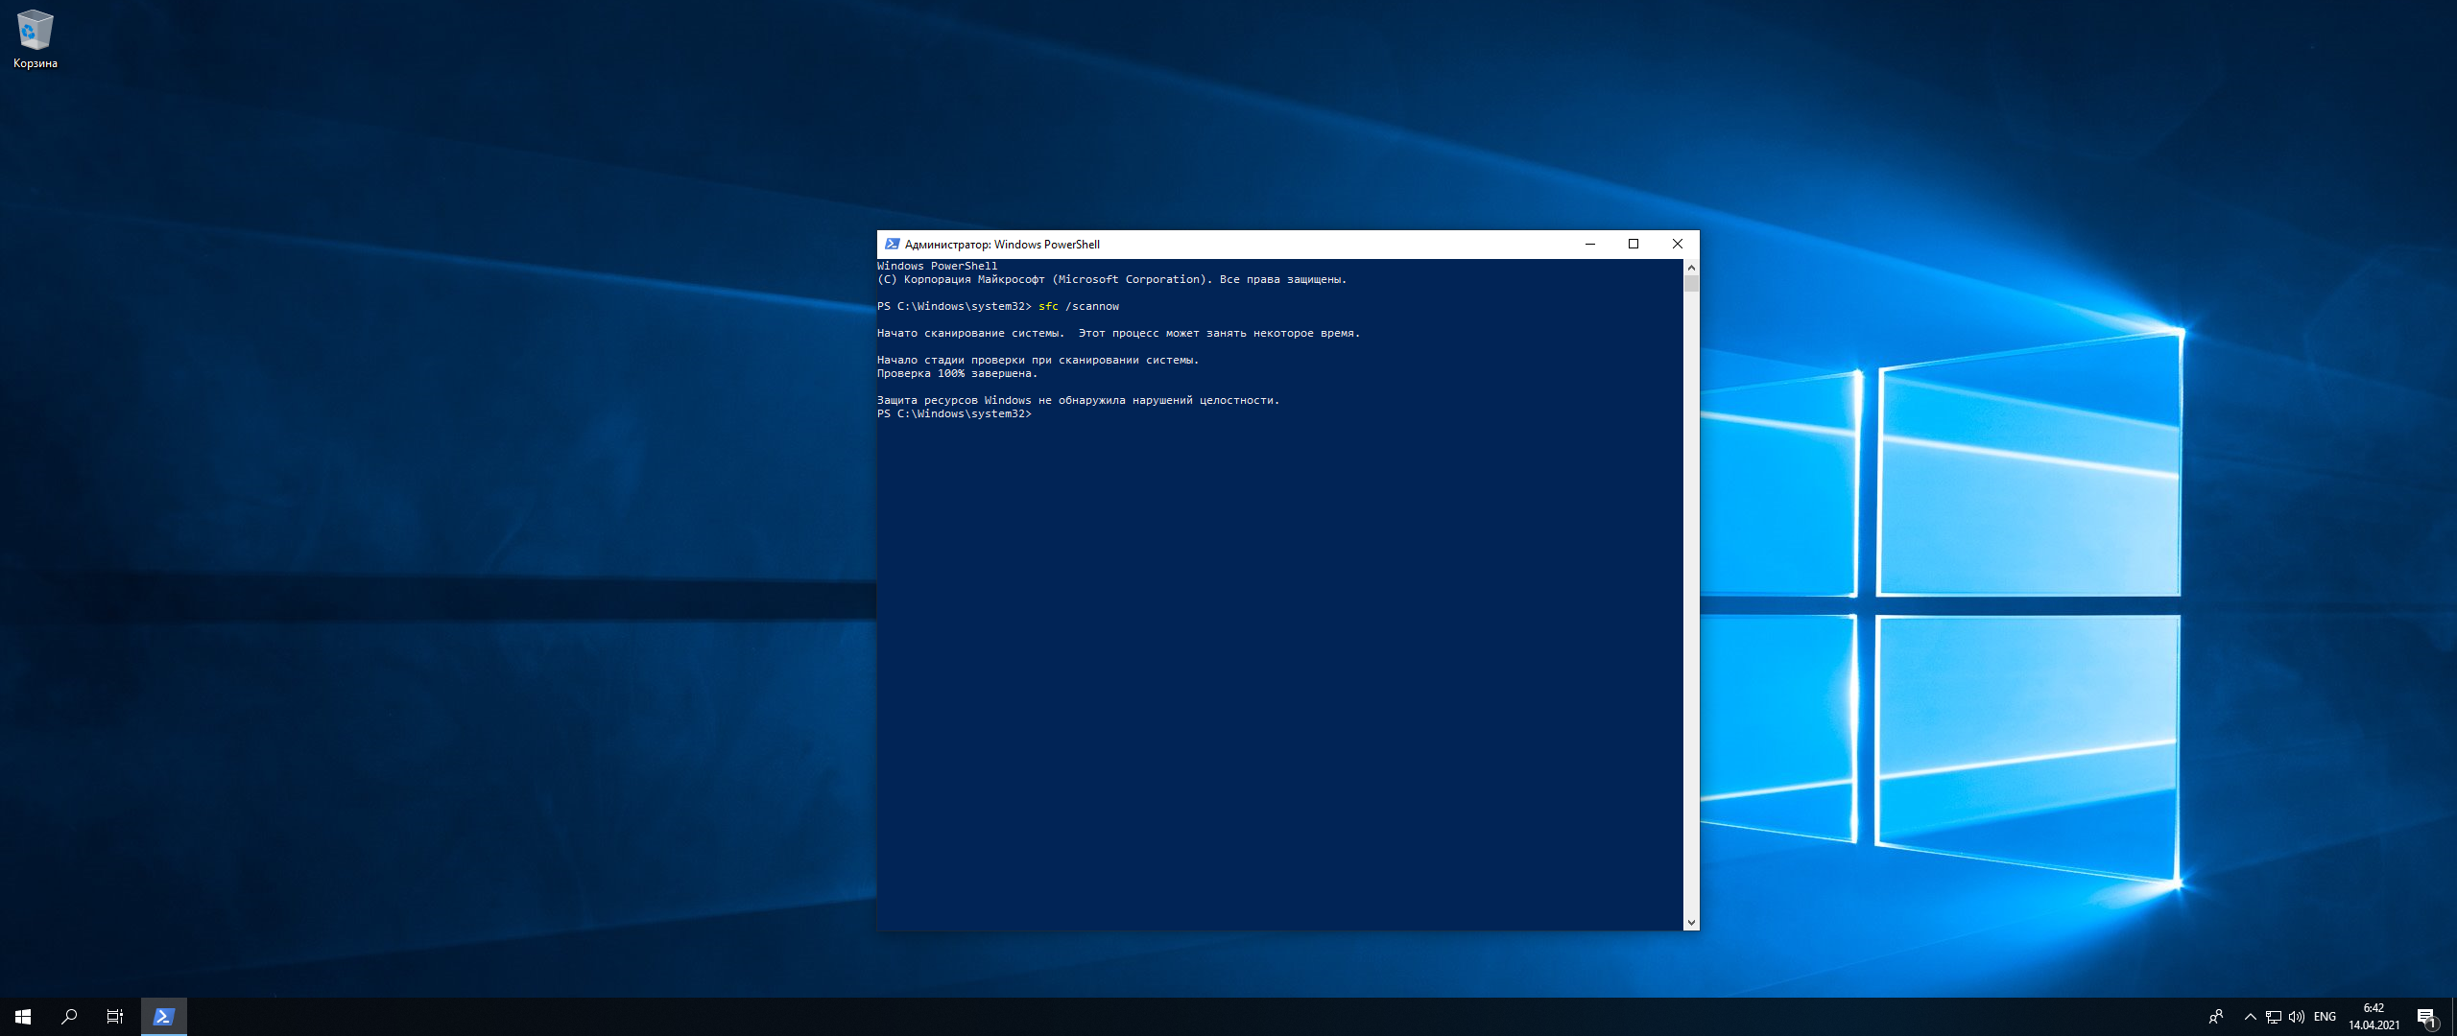2457x1036 pixels.
Task: Click the line 'Начало стадии проверки при сканировании системы.'
Action: [1038, 361]
